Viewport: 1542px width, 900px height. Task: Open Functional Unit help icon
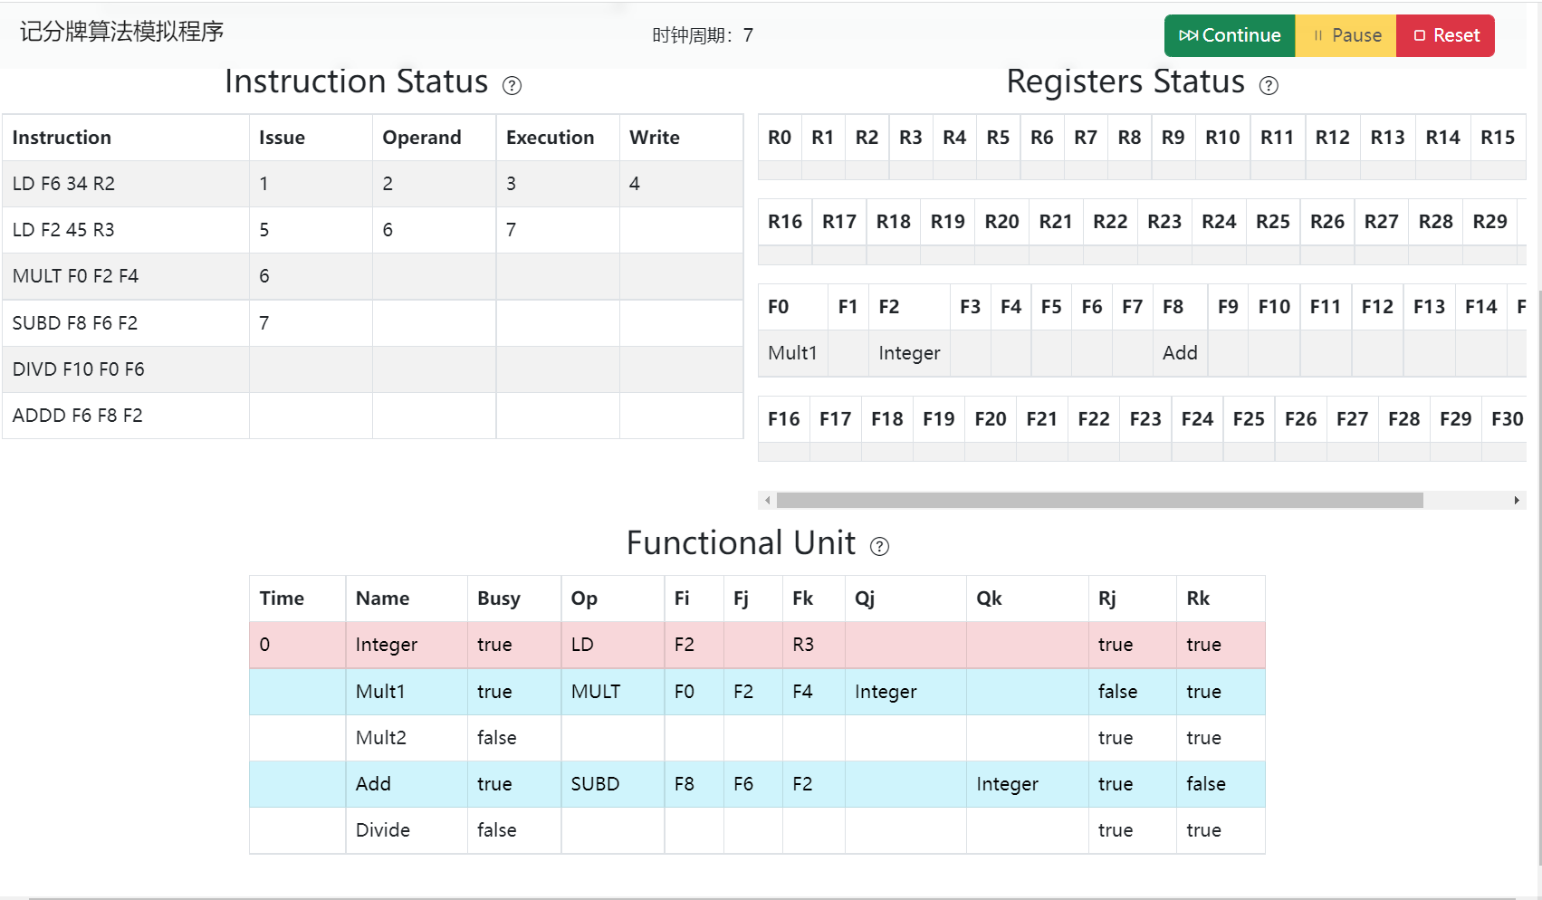click(880, 546)
